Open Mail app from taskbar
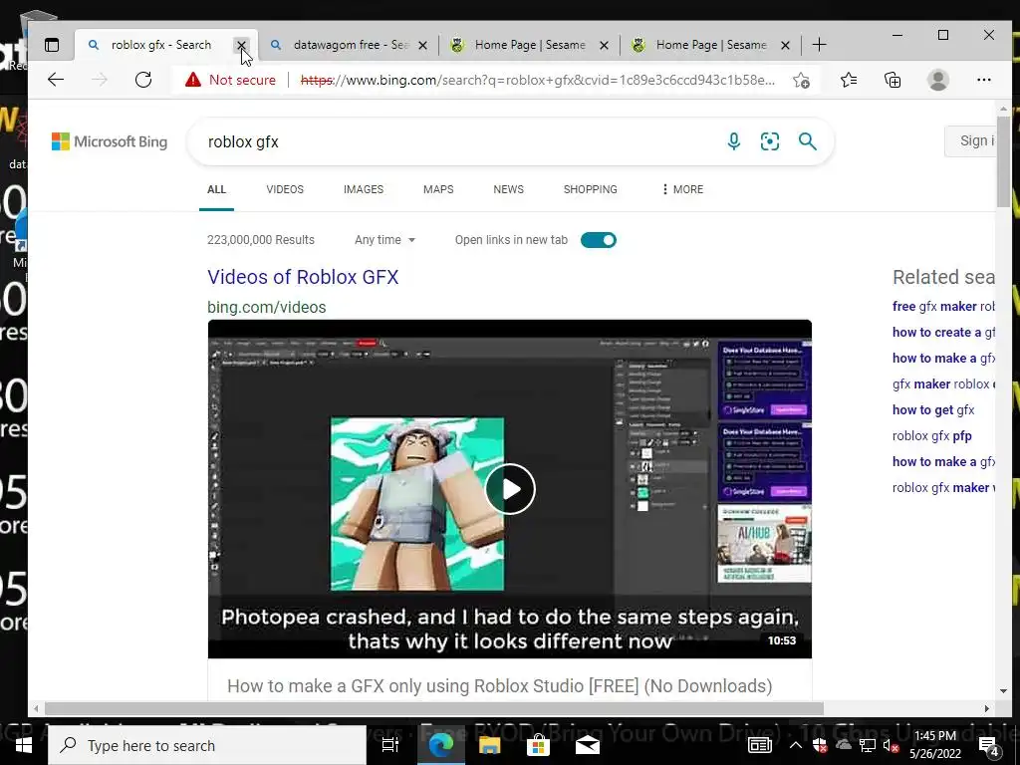 pos(587,745)
